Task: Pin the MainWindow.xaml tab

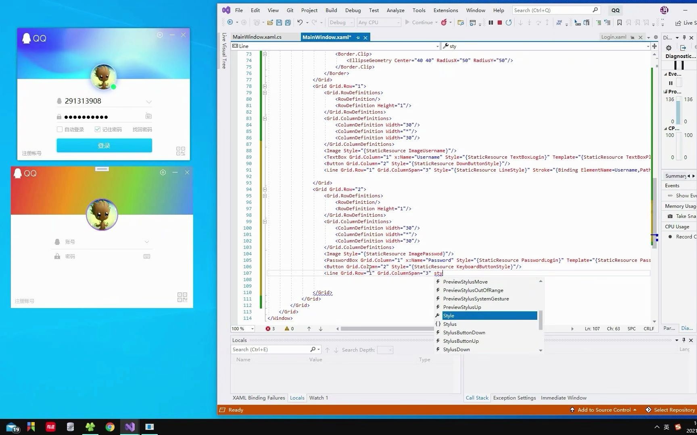Action: [x=358, y=37]
